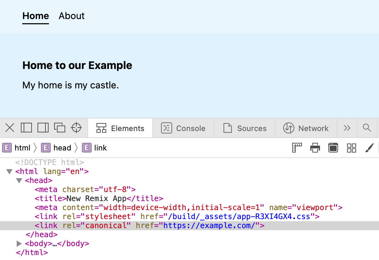Detach inspector into separate window icon
379x260 pixels.
point(60,128)
